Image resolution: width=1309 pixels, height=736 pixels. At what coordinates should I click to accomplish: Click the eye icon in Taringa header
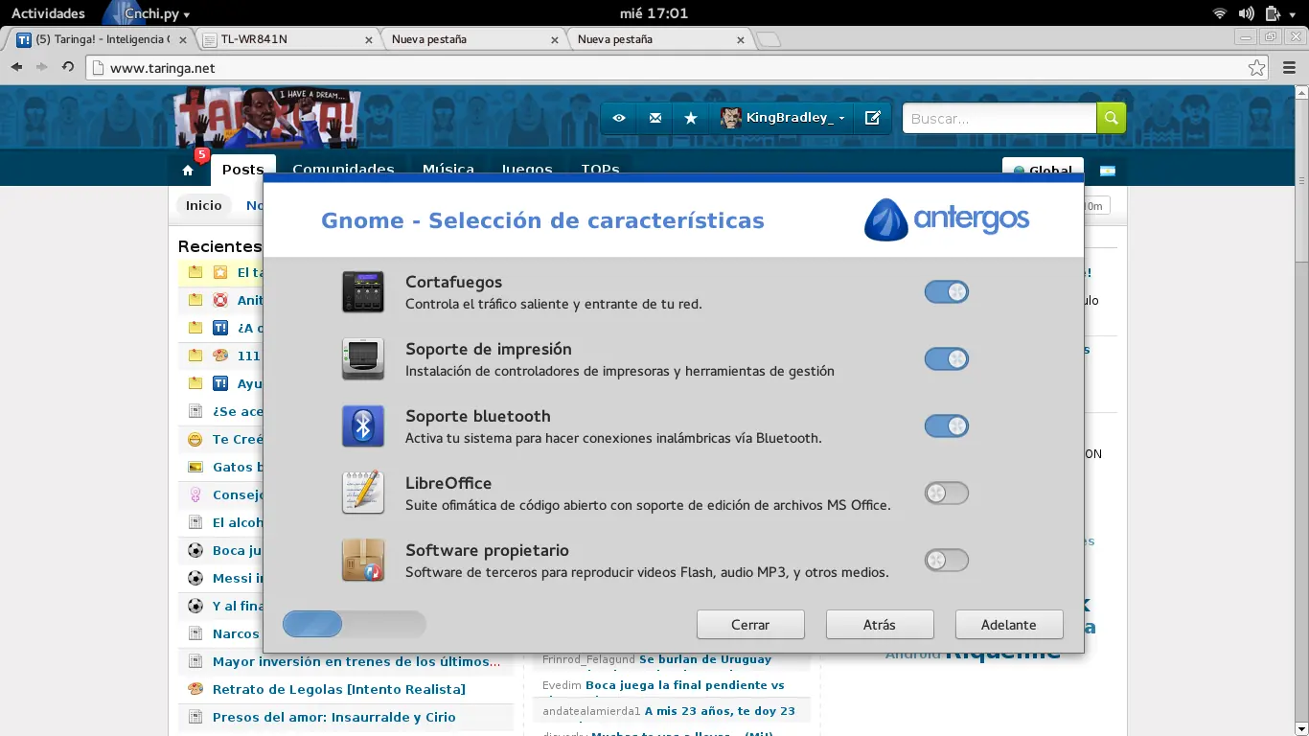(x=619, y=118)
